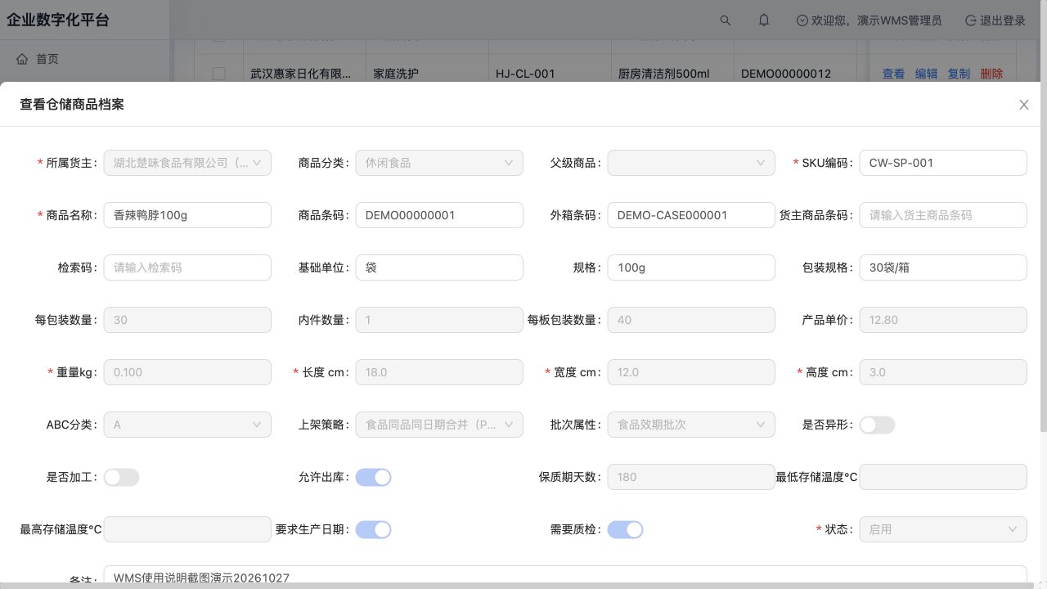Click the 退出登录 logout button
The height and width of the screenshot is (589, 1047).
coord(995,20)
